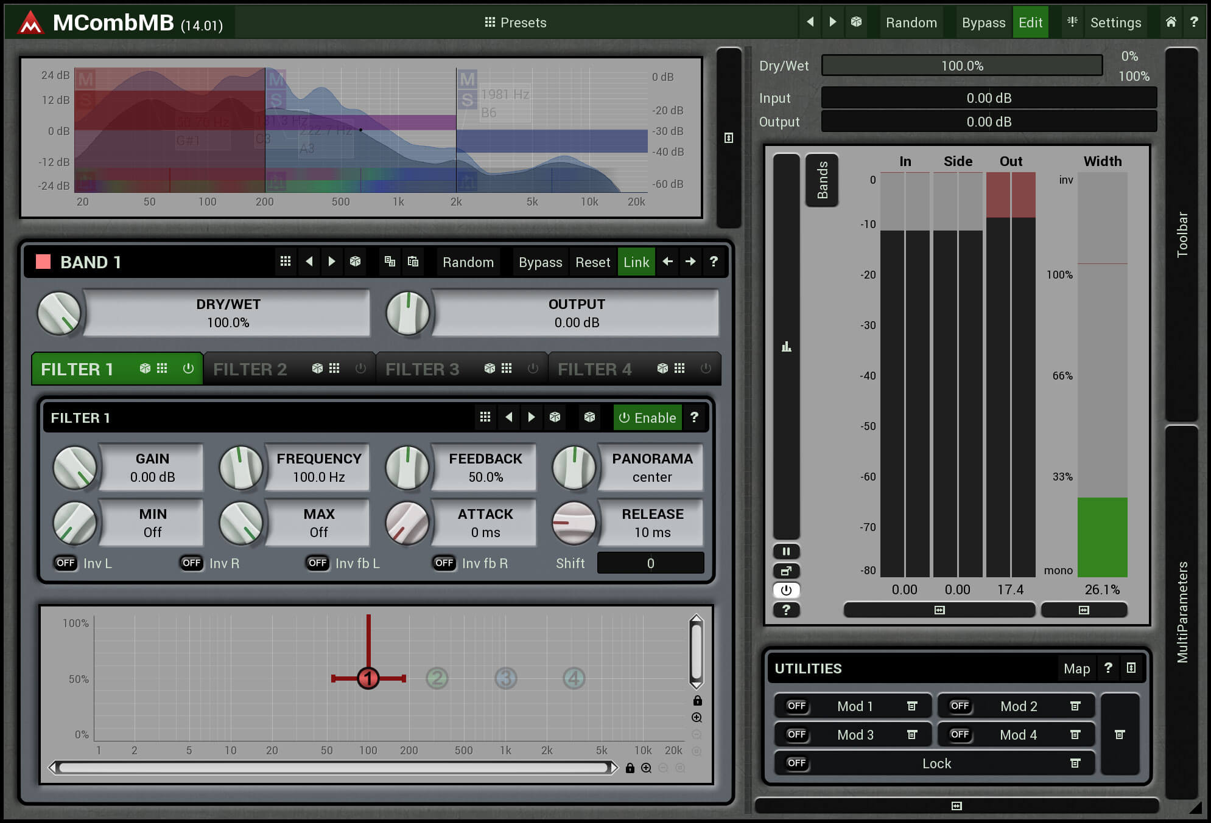Screen dimensions: 1211x823
Task: Select filter node 2 in graph
Action: coord(437,678)
